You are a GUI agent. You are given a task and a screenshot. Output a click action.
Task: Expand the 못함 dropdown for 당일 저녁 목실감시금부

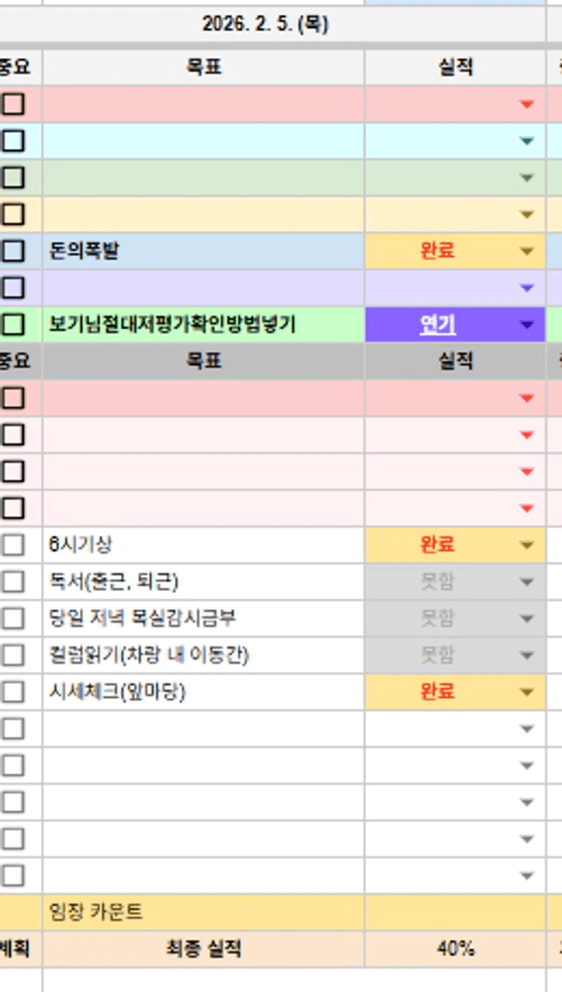(526, 618)
